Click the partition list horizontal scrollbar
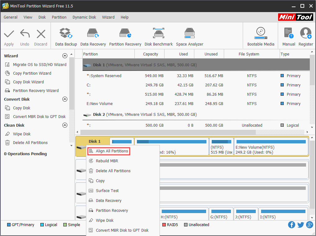316x236 pixels. (168, 132)
